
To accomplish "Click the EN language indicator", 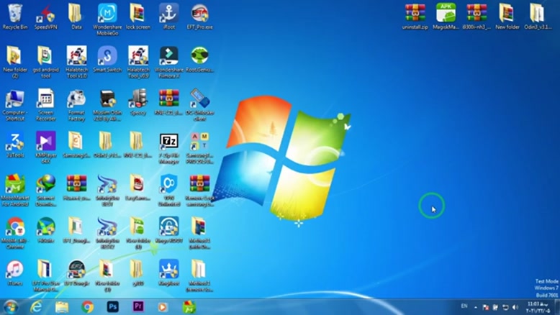I will click(x=464, y=306).
